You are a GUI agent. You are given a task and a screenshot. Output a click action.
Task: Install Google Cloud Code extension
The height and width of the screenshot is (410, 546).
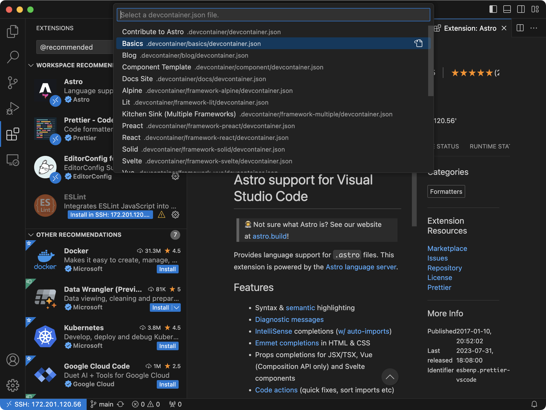pyautogui.click(x=167, y=384)
